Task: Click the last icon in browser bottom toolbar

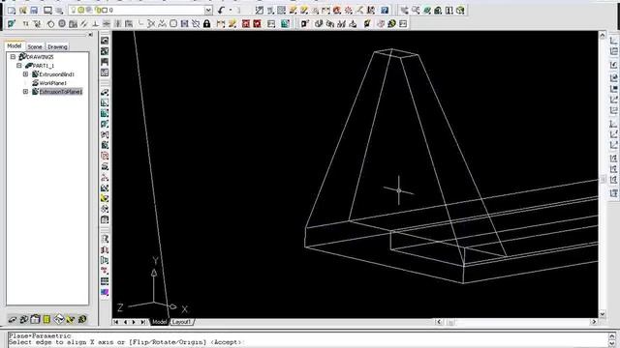Action: 82,319
